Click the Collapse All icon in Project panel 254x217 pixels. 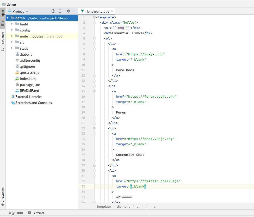click(60, 11)
